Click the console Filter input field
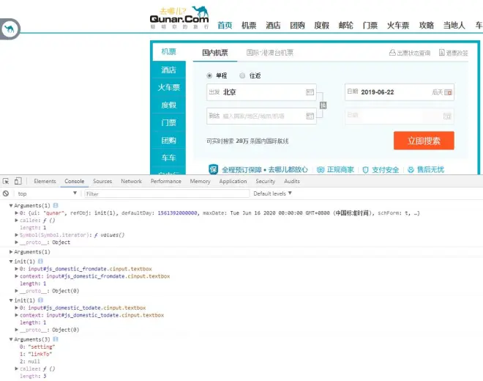This screenshot has width=483, height=381. point(161,193)
